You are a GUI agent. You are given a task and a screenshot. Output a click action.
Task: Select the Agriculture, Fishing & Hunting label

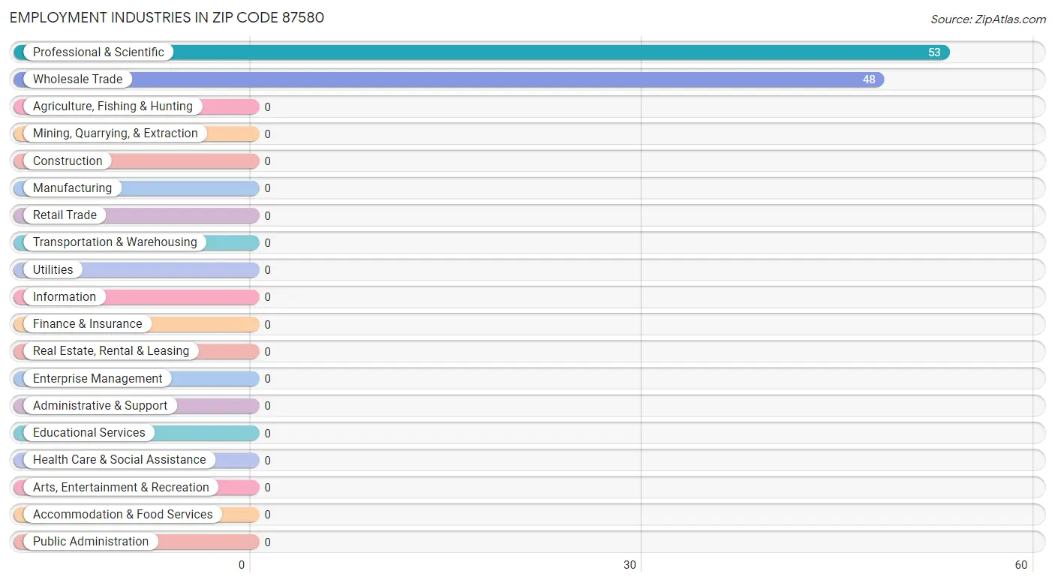[x=113, y=107]
